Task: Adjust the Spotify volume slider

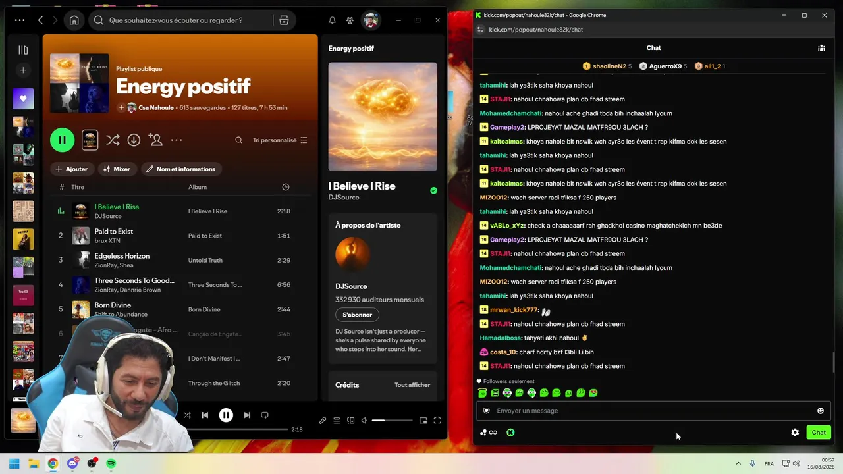Action: click(x=393, y=421)
